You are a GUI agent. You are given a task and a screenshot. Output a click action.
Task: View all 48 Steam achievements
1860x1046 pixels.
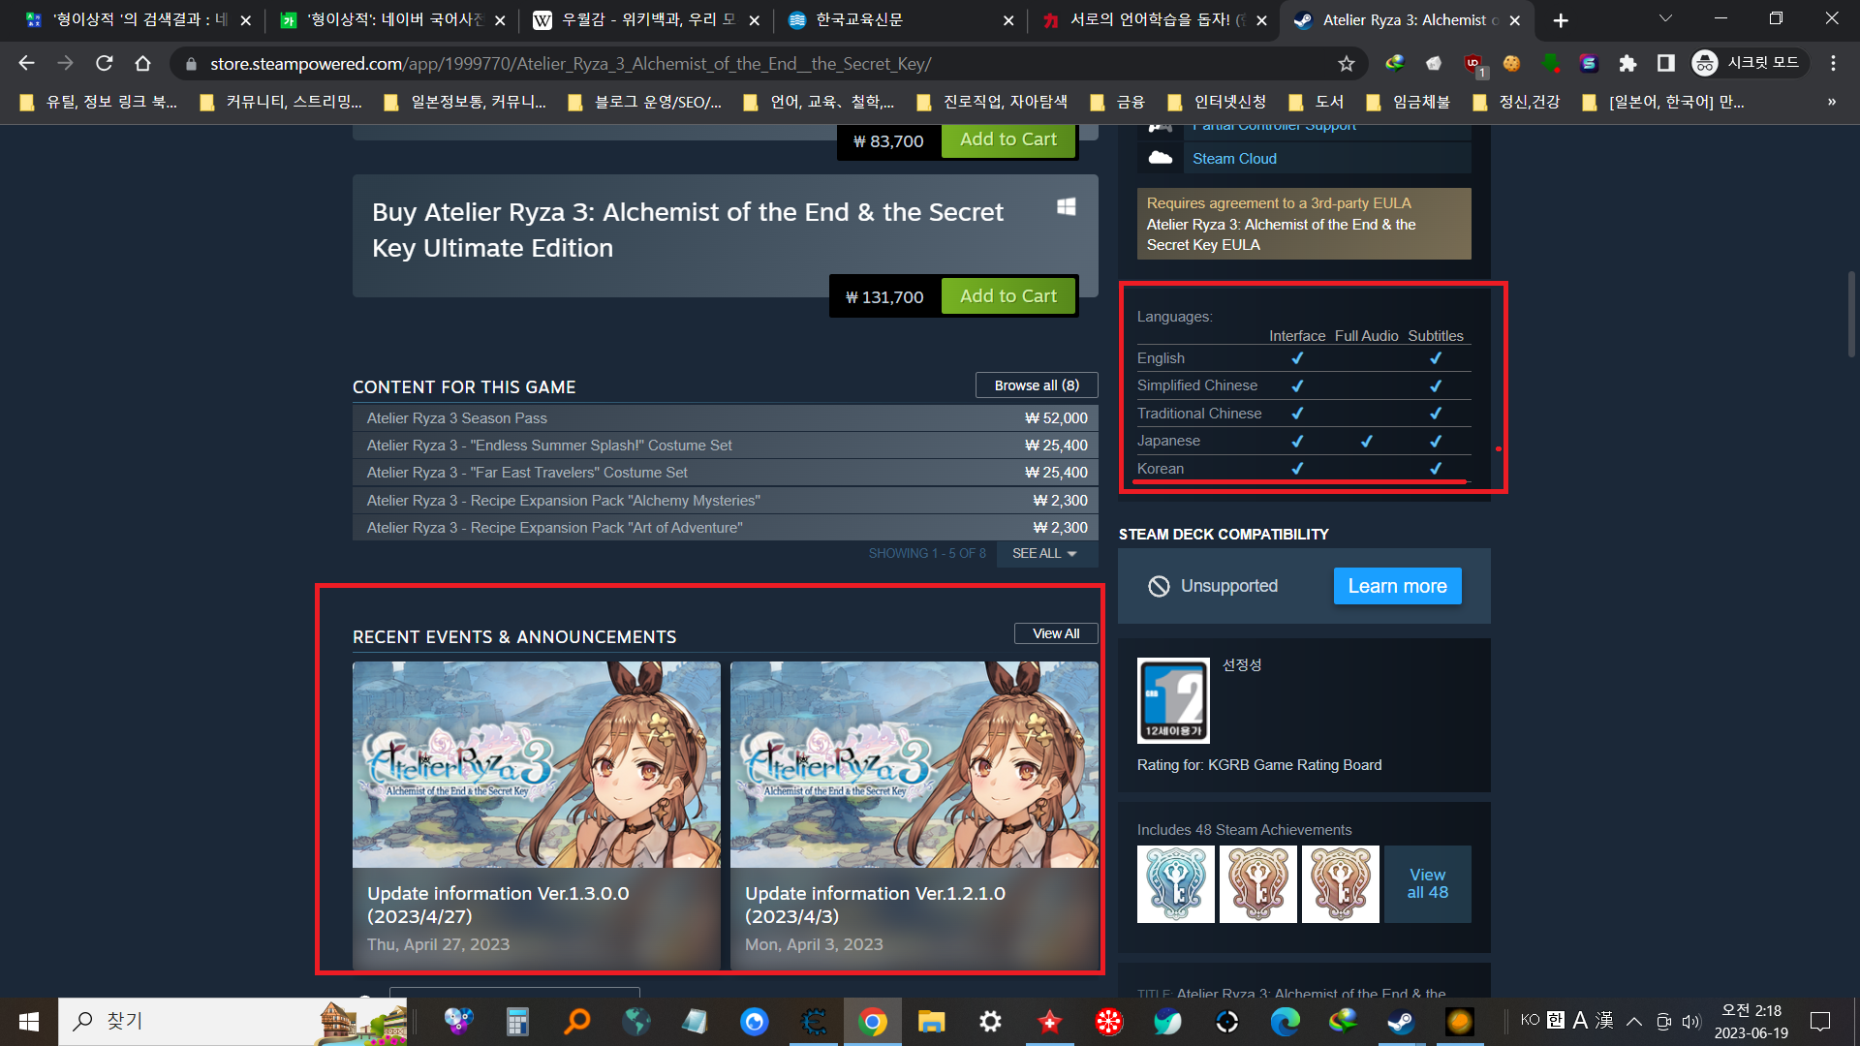click(1427, 883)
